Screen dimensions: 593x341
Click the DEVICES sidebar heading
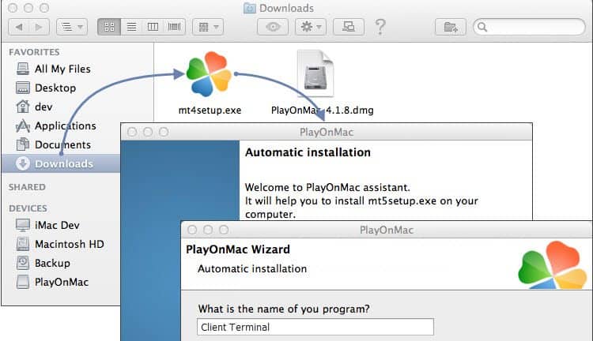[28, 208]
